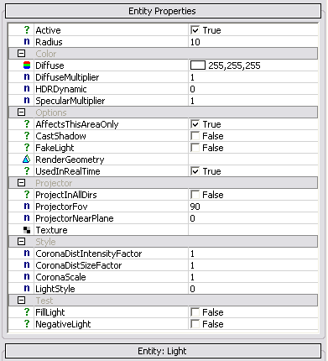Edit the DiffuseMultiplier value field
328x361 pixels.
(x=253, y=77)
